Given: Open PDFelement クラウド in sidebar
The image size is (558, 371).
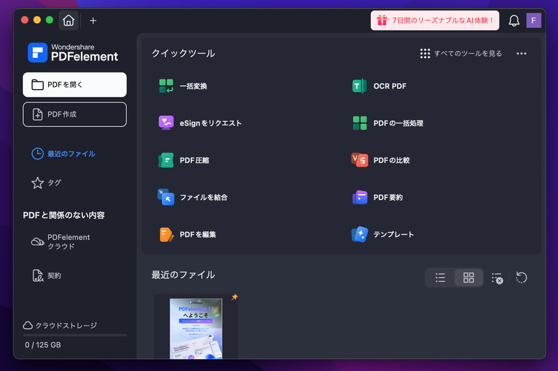Looking at the screenshot, I should [x=68, y=242].
